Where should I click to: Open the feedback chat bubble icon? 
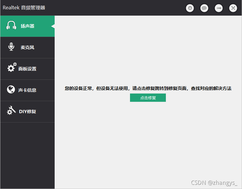[x=204, y=8]
